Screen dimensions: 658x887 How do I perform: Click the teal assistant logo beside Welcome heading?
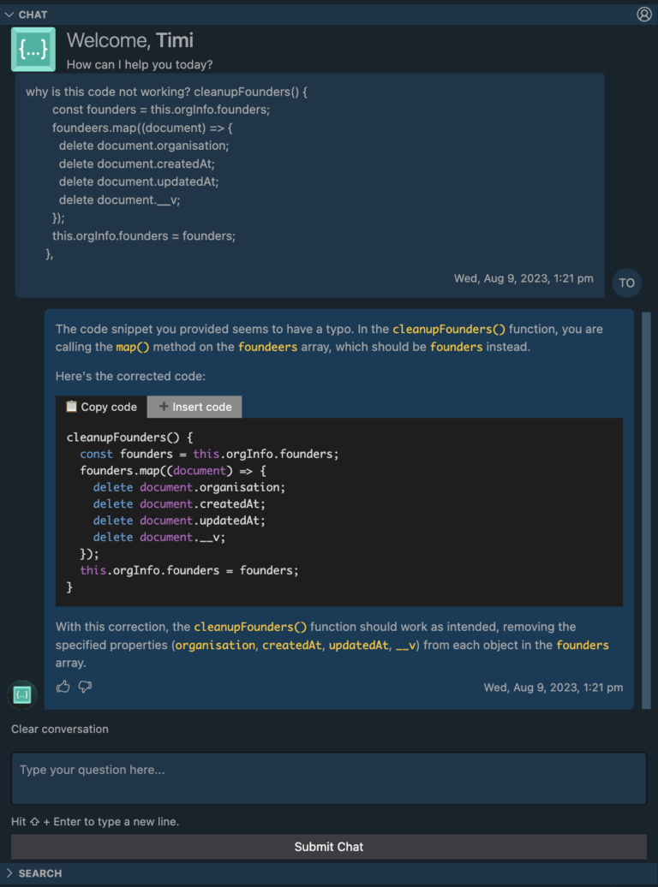pyautogui.click(x=33, y=50)
